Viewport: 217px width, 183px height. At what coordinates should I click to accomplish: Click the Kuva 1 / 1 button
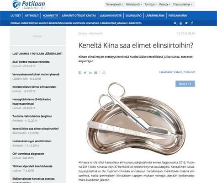pos(185,84)
